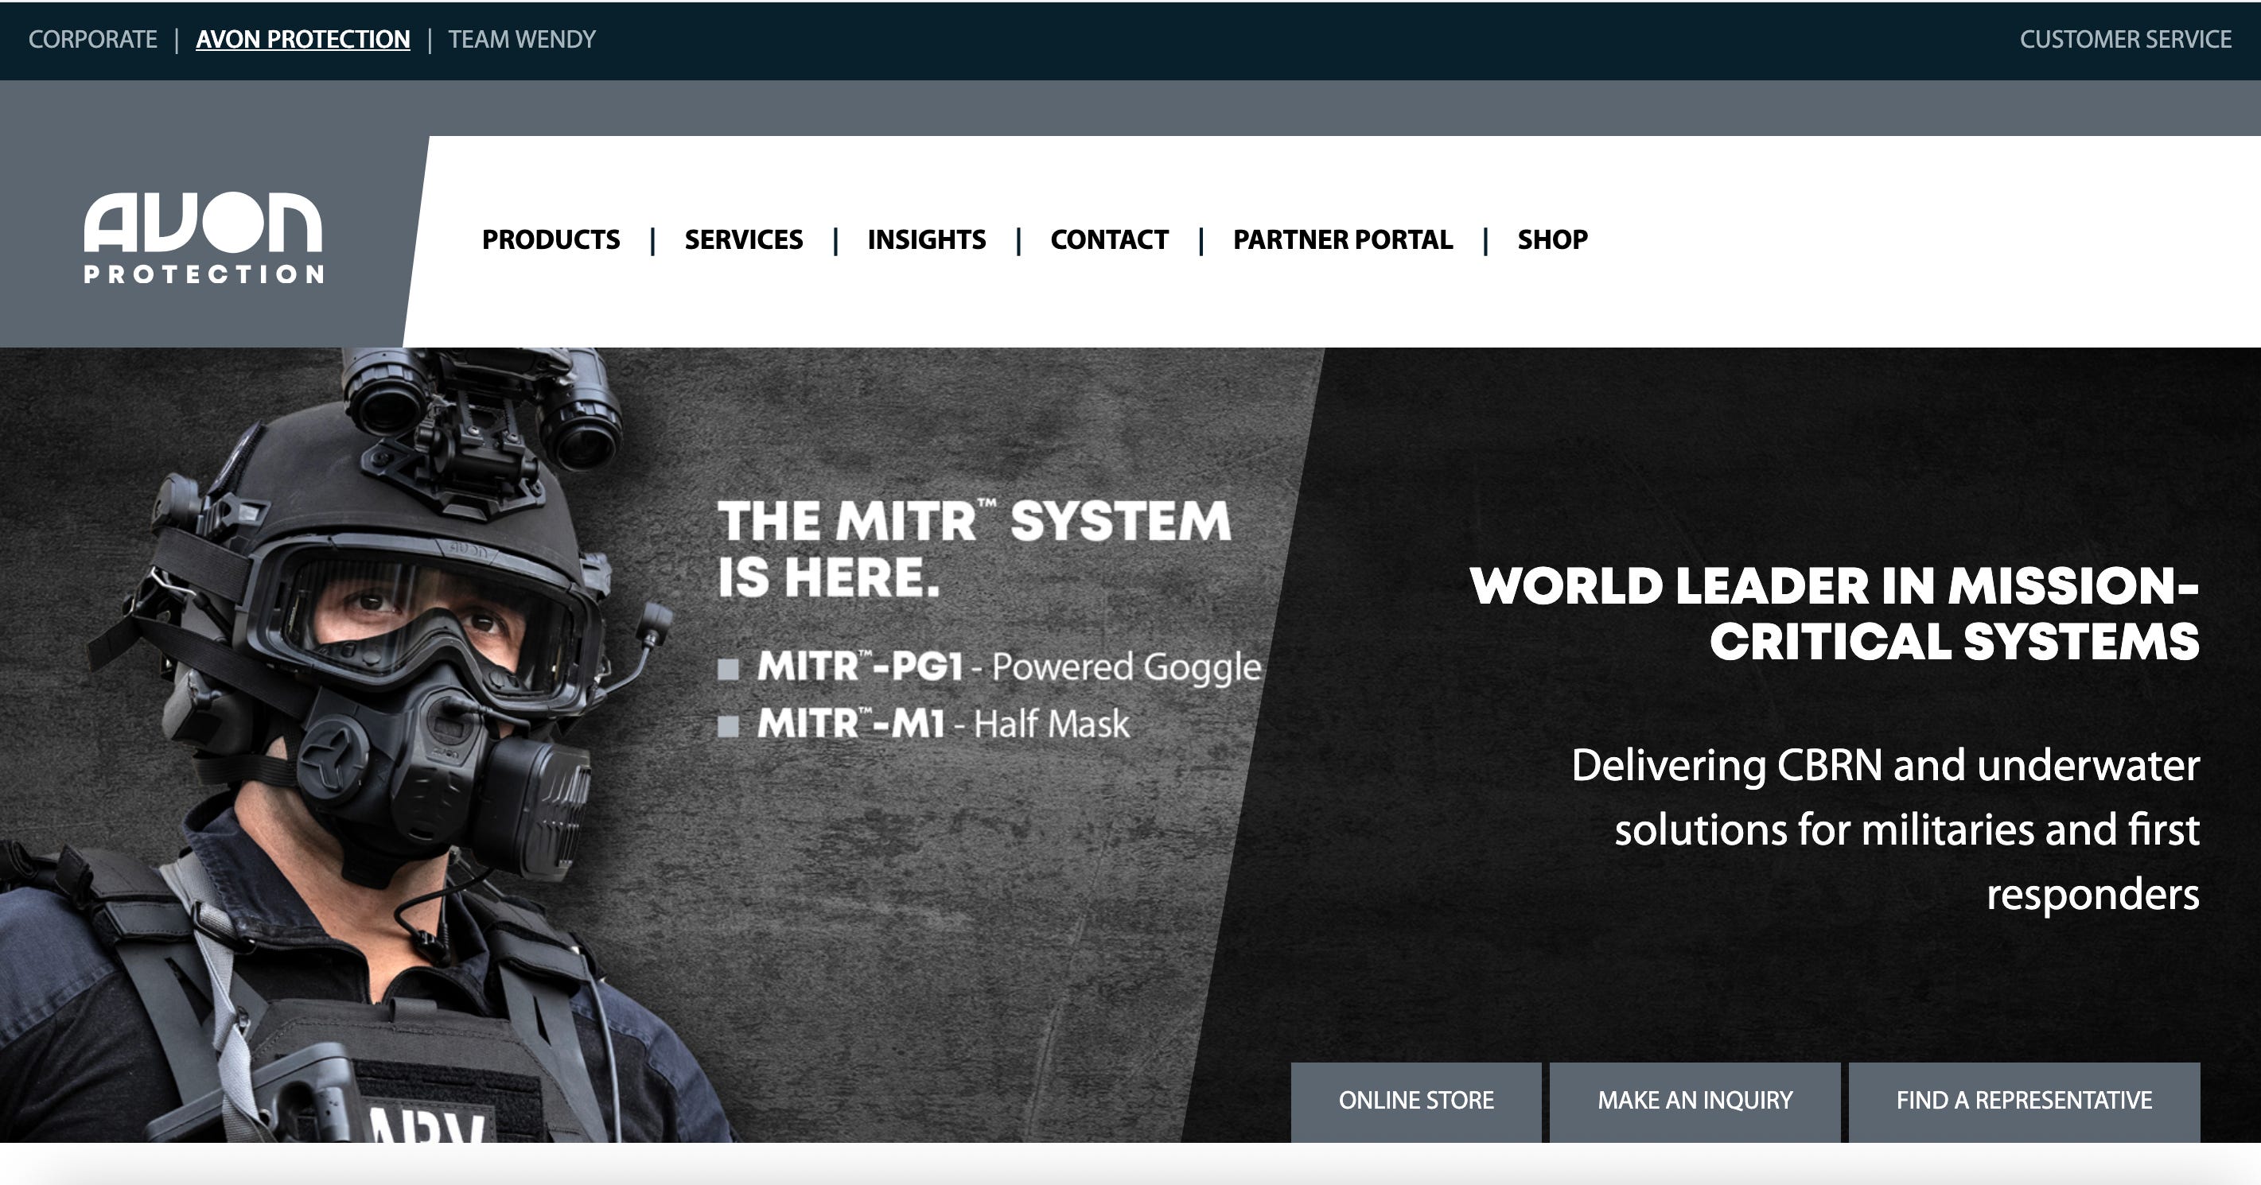Image resolution: width=2261 pixels, height=1185 pixels.
Task: Click the Avon Protection logo
Action: point(204,238)
